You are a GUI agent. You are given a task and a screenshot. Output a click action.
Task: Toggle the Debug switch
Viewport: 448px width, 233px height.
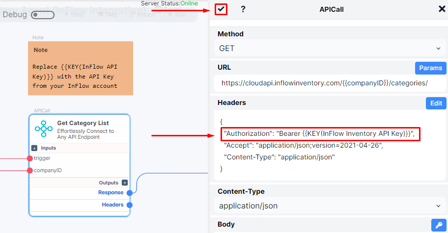click(x=43, y=15)
